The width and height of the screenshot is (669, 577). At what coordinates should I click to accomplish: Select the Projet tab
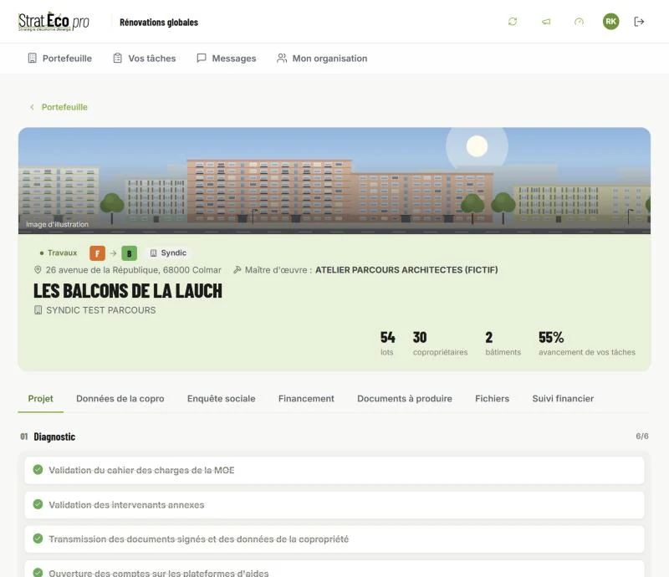click(x=40, y=399)
